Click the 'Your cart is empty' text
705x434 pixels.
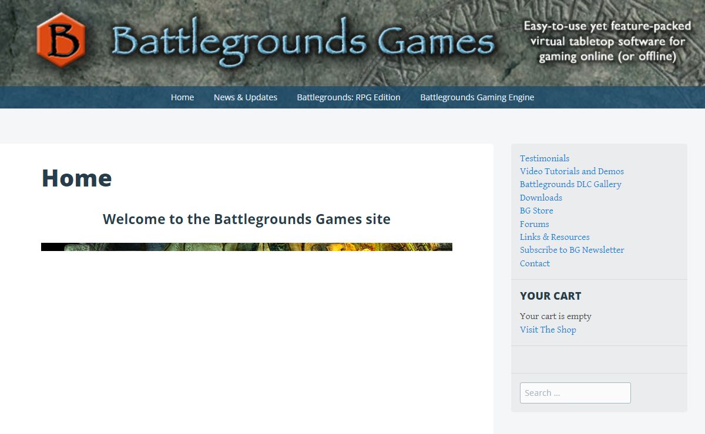point(555,316)
